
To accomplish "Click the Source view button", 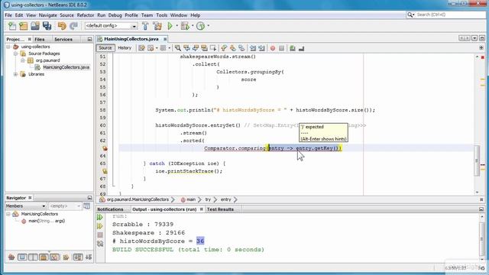I will coord(105,48).
